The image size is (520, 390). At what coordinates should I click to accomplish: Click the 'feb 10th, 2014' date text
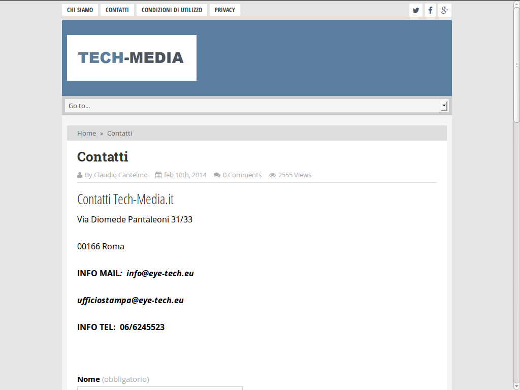click(185, 175)
